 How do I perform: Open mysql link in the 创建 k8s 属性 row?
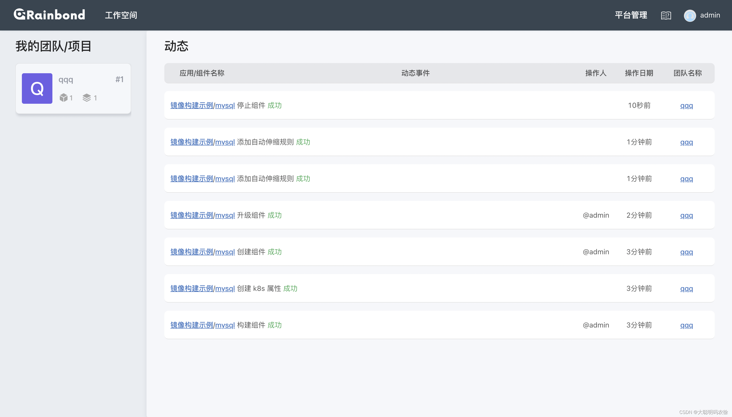[225, 289]
